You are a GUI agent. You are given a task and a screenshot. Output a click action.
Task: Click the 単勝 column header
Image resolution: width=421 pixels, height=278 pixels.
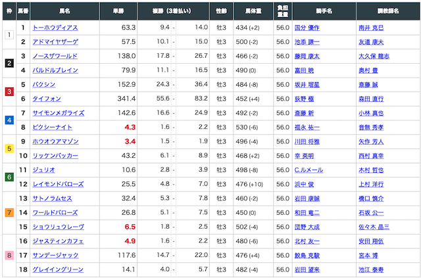click(x=118, y=11)
